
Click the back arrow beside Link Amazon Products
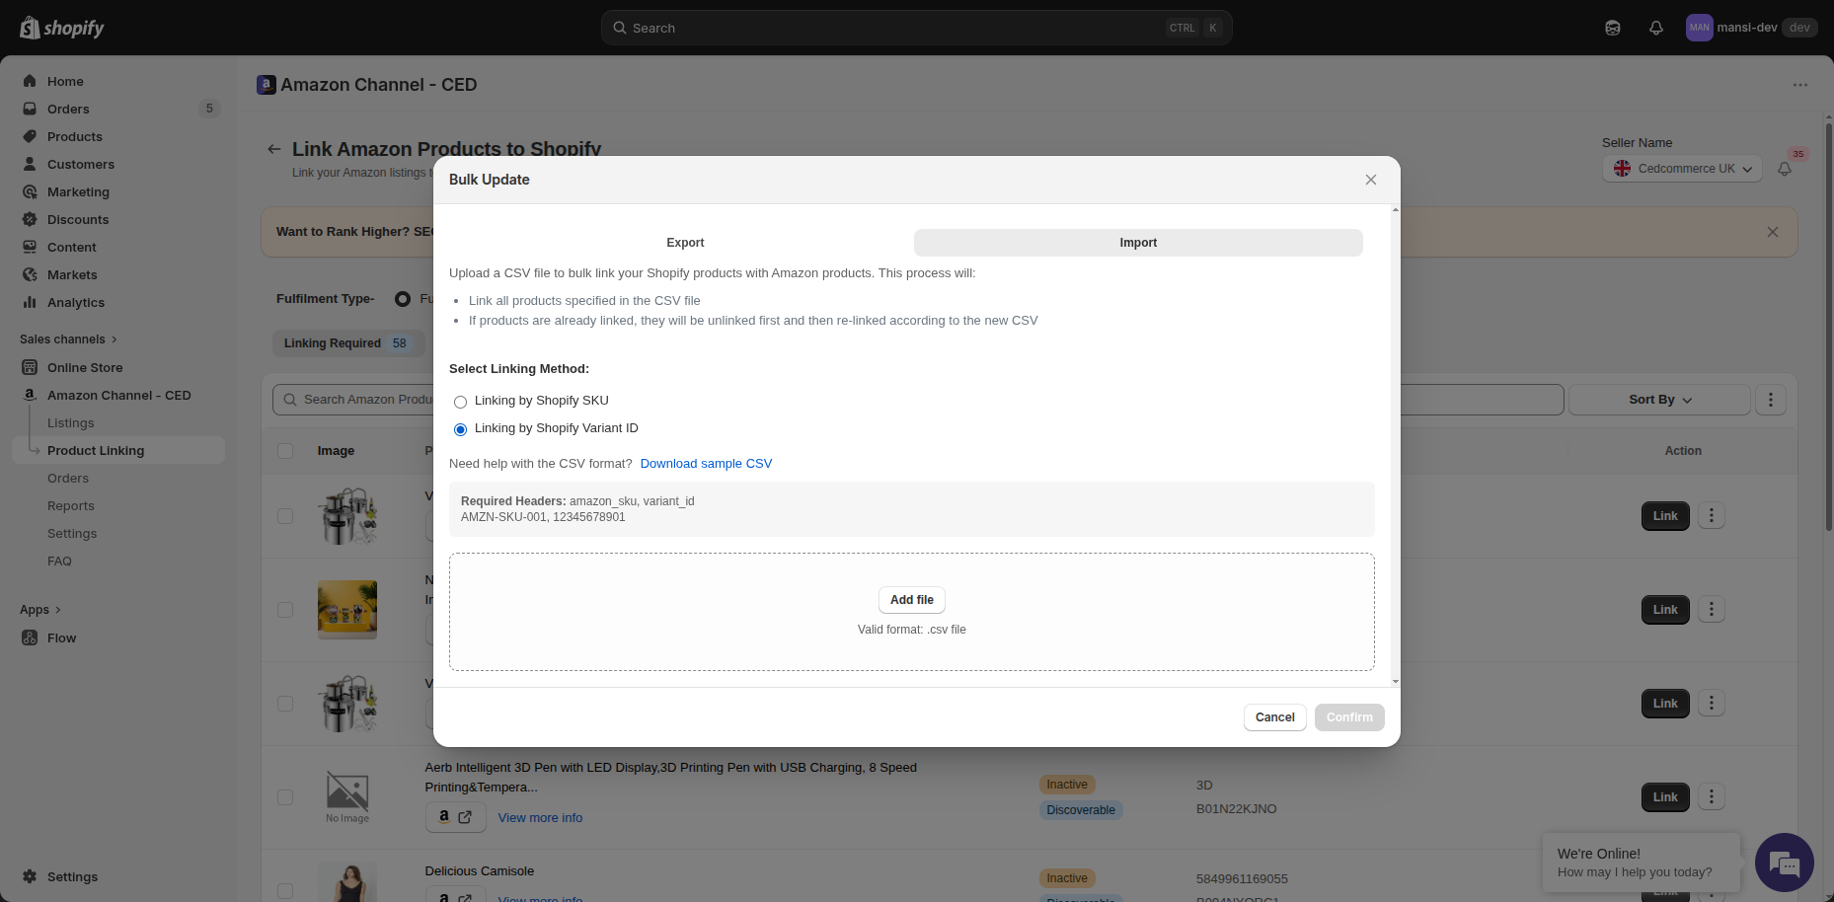click(x=274, y=149)
